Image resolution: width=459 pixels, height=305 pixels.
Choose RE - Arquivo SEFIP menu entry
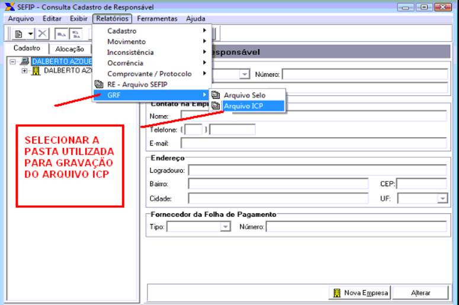click(x=152, y=85)
